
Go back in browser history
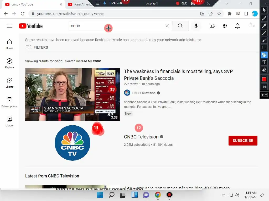coord(6,14)
